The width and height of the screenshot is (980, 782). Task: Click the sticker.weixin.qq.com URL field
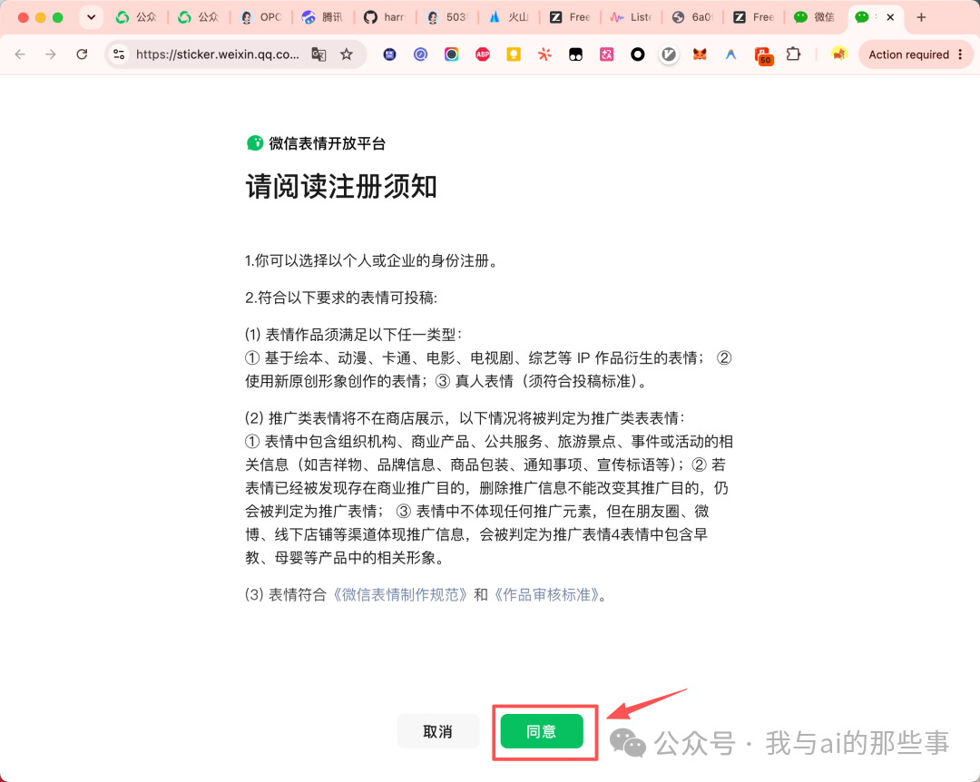(x=218, y=54)
